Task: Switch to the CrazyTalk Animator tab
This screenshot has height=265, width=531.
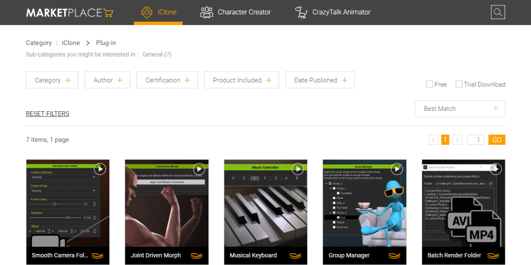Action: tap(333, 12)
